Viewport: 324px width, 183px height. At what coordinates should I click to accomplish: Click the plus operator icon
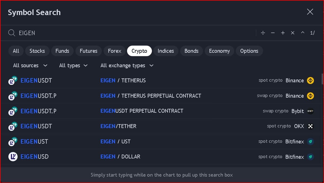pyautogui.click(x=283, y=33)
